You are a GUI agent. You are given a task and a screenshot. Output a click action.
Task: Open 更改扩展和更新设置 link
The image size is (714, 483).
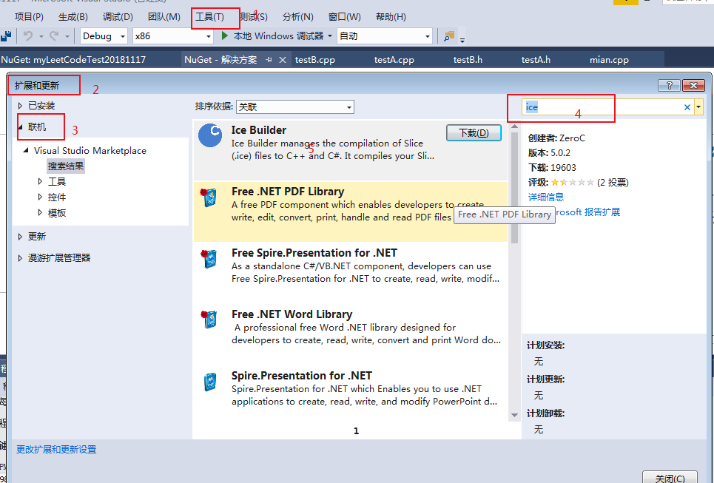click(56, 450)
